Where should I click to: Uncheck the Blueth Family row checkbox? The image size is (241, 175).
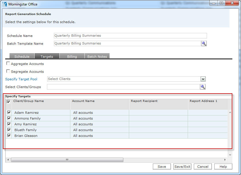pos(9,130)
